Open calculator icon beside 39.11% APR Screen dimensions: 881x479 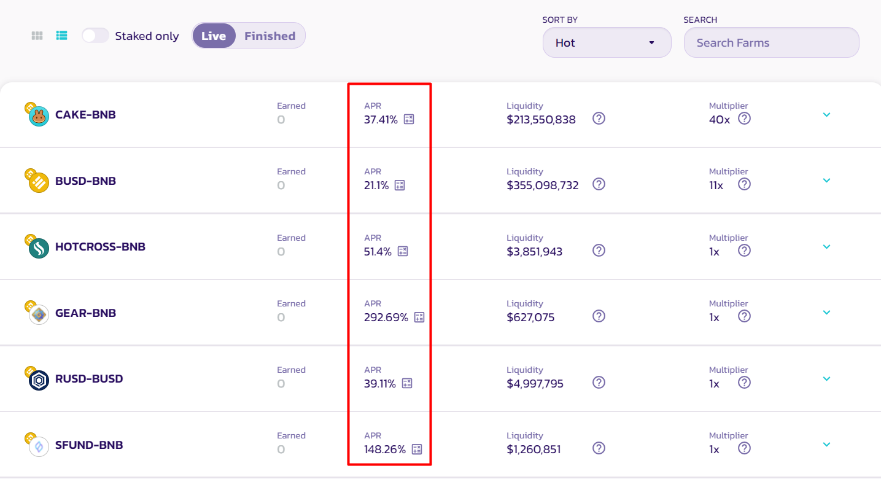(407, 383)
